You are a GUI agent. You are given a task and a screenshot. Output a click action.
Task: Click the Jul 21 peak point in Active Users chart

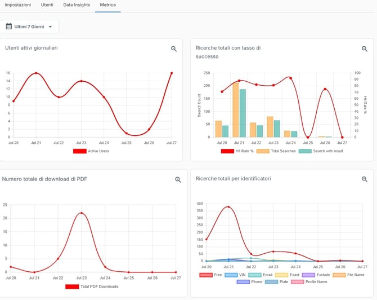tap(36, 73)
